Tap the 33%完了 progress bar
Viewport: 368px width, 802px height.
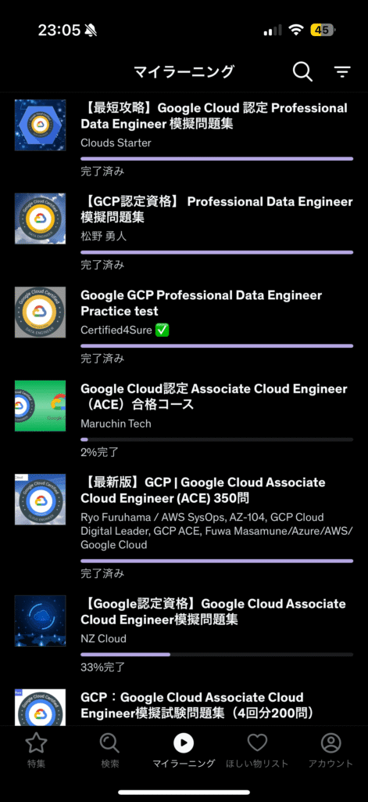pyautogui.click(x=217, y=655)
